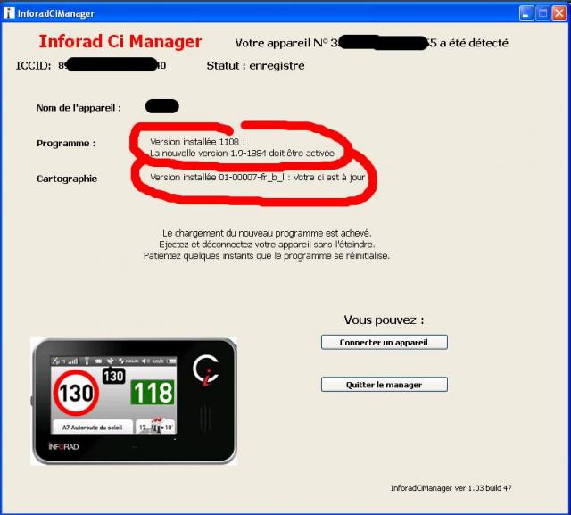Click the Inforad Ci Manager heading

point(120,41)
